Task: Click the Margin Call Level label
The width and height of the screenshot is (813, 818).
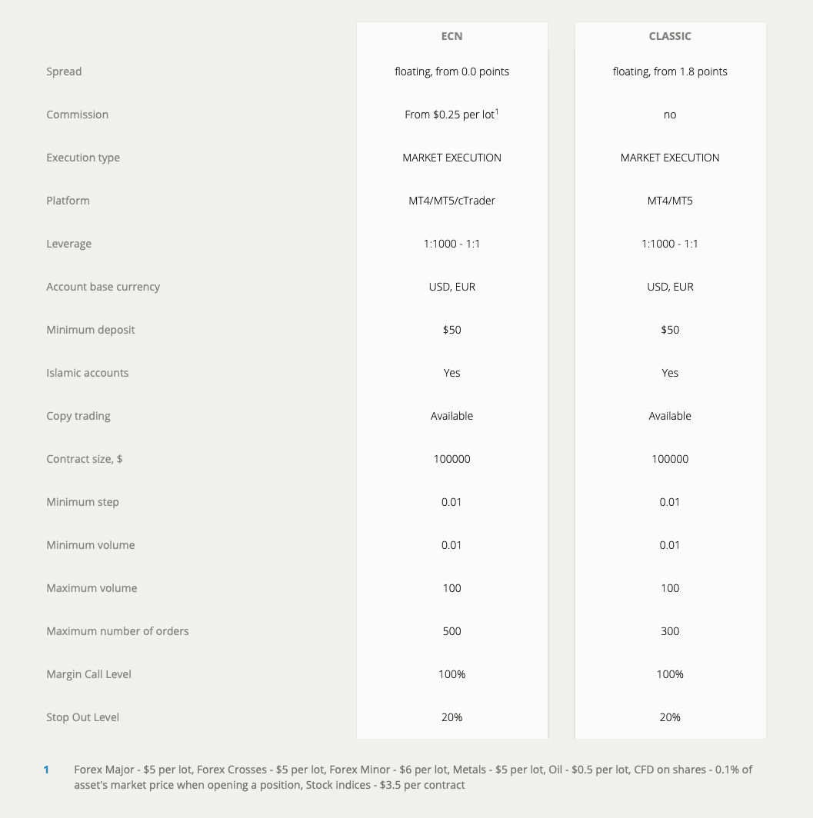Action: click(x=88, y=674)
